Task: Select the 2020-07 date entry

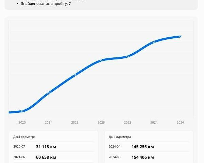Action: click(x=19, y=147)
